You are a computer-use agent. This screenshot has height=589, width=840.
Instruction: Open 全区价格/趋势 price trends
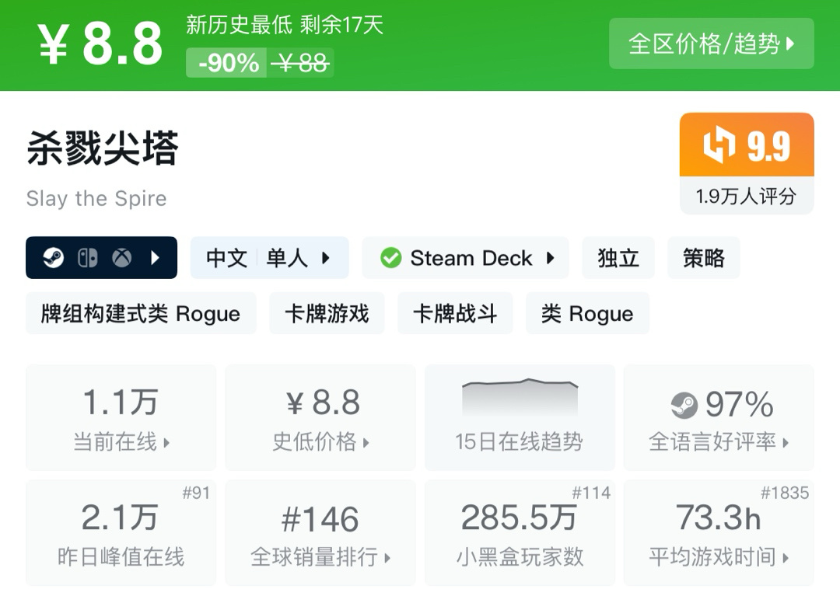tap(711, 44)
